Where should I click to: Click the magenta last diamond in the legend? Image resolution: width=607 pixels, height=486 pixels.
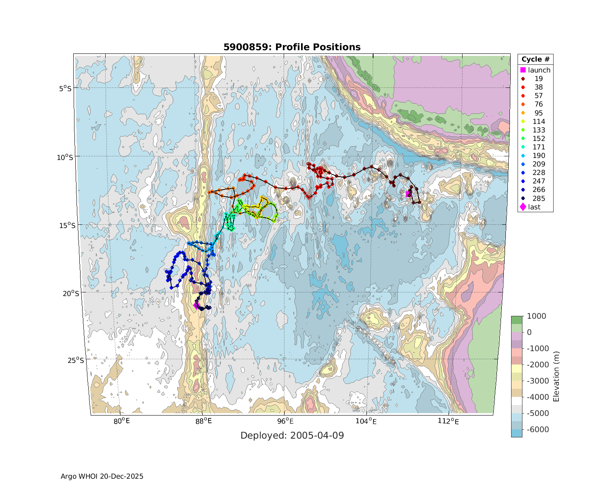523,207
